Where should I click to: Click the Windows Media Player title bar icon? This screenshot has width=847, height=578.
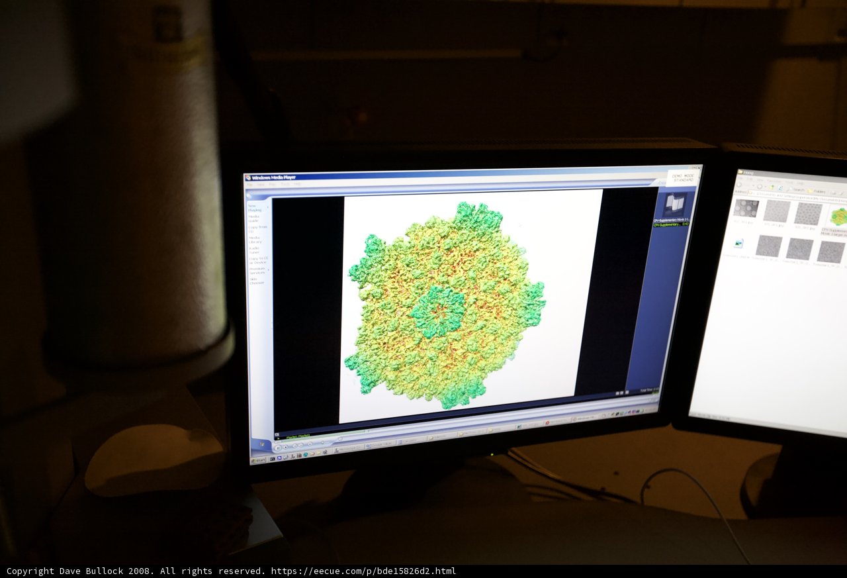(247, 177)
